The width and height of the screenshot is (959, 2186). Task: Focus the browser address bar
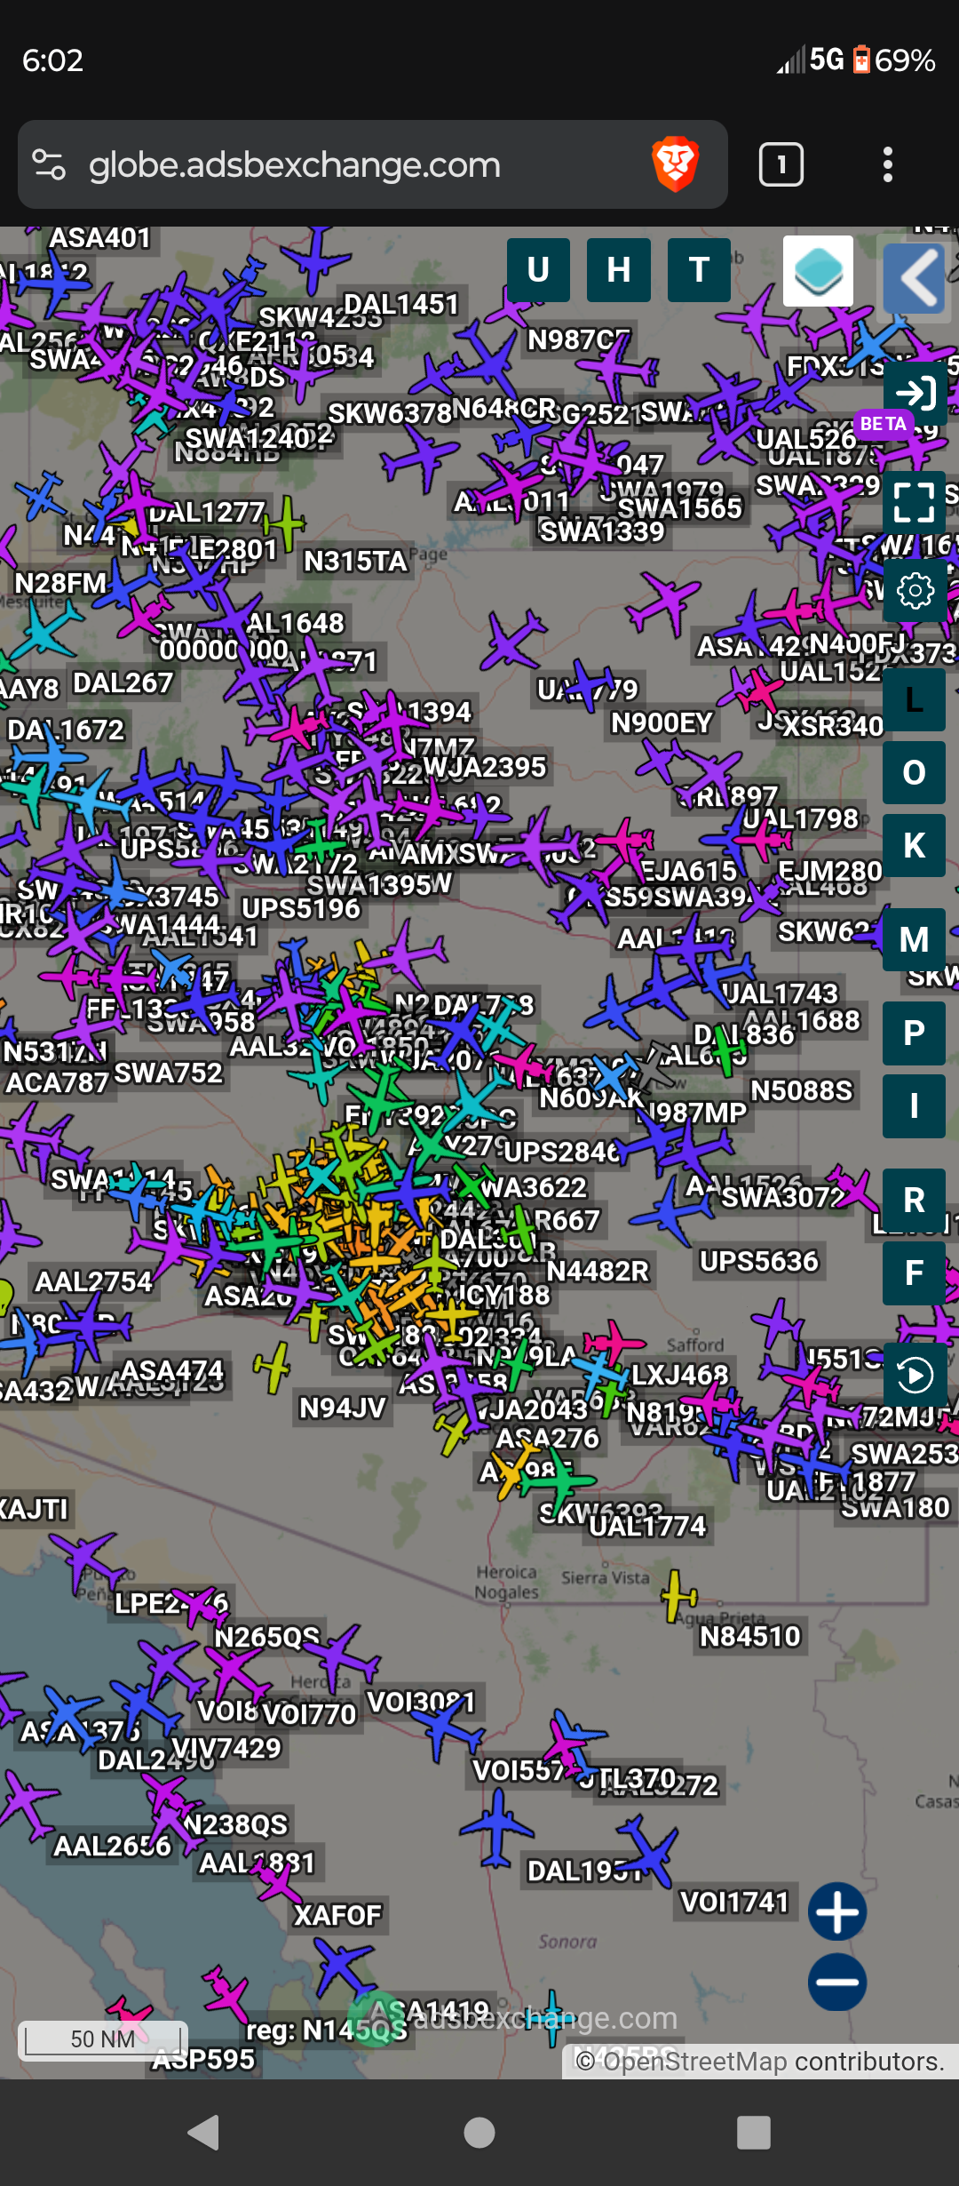(x=373, y=164)
